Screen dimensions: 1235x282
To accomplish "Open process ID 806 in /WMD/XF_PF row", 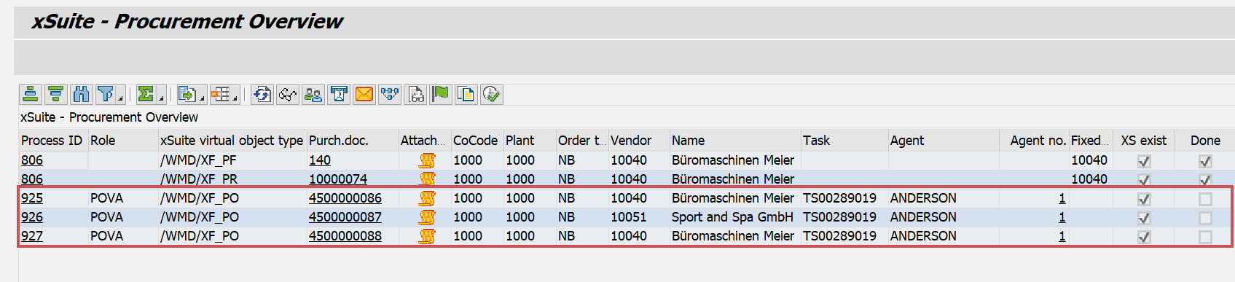I will 32,160.
